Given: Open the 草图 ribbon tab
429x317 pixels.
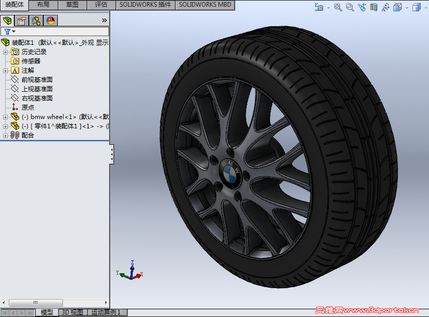Looking at the screenshot, I should point(72,5).
